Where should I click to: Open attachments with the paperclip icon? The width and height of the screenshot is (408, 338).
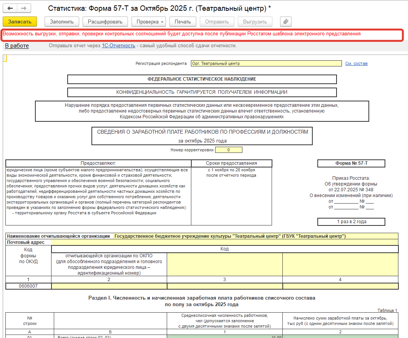[x=286, y=22]
